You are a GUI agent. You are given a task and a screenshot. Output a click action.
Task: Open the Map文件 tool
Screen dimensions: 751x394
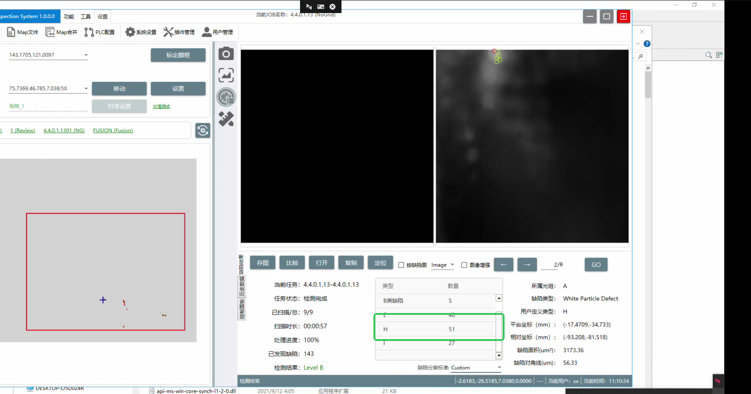[23, 32]
